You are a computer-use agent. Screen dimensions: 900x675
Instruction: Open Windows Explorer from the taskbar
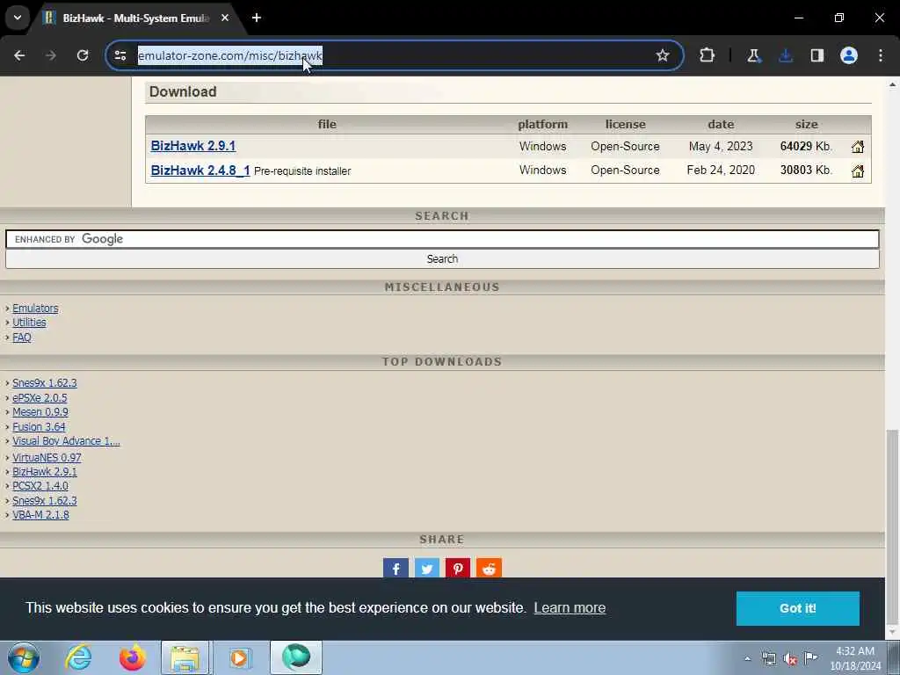[x=185, y=657]
